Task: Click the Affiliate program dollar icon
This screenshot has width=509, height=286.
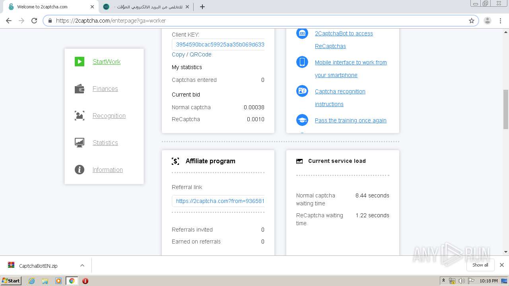Action: (175, 161)
